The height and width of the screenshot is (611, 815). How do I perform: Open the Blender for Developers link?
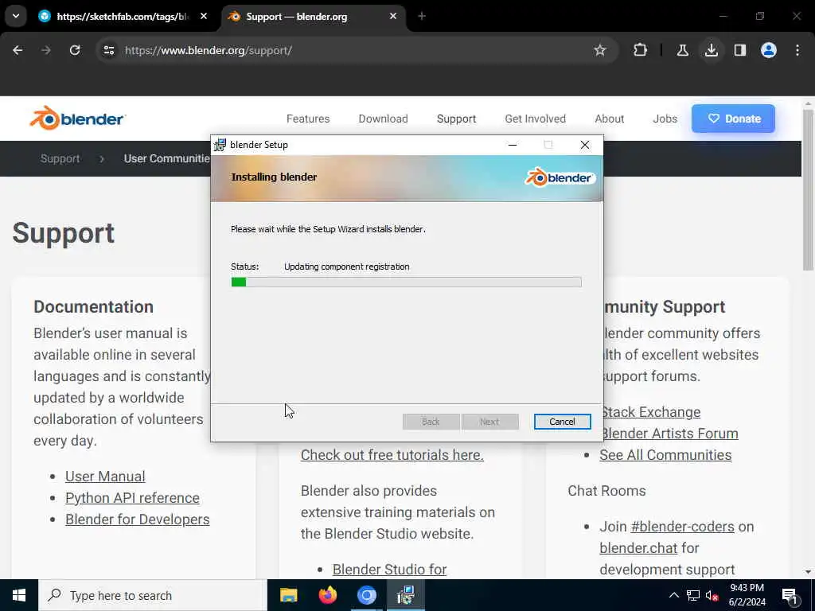pos(137,519)
